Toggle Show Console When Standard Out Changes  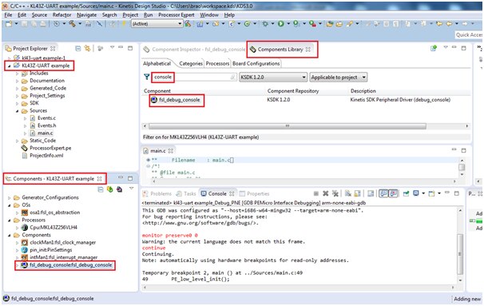tap(383, 193)
